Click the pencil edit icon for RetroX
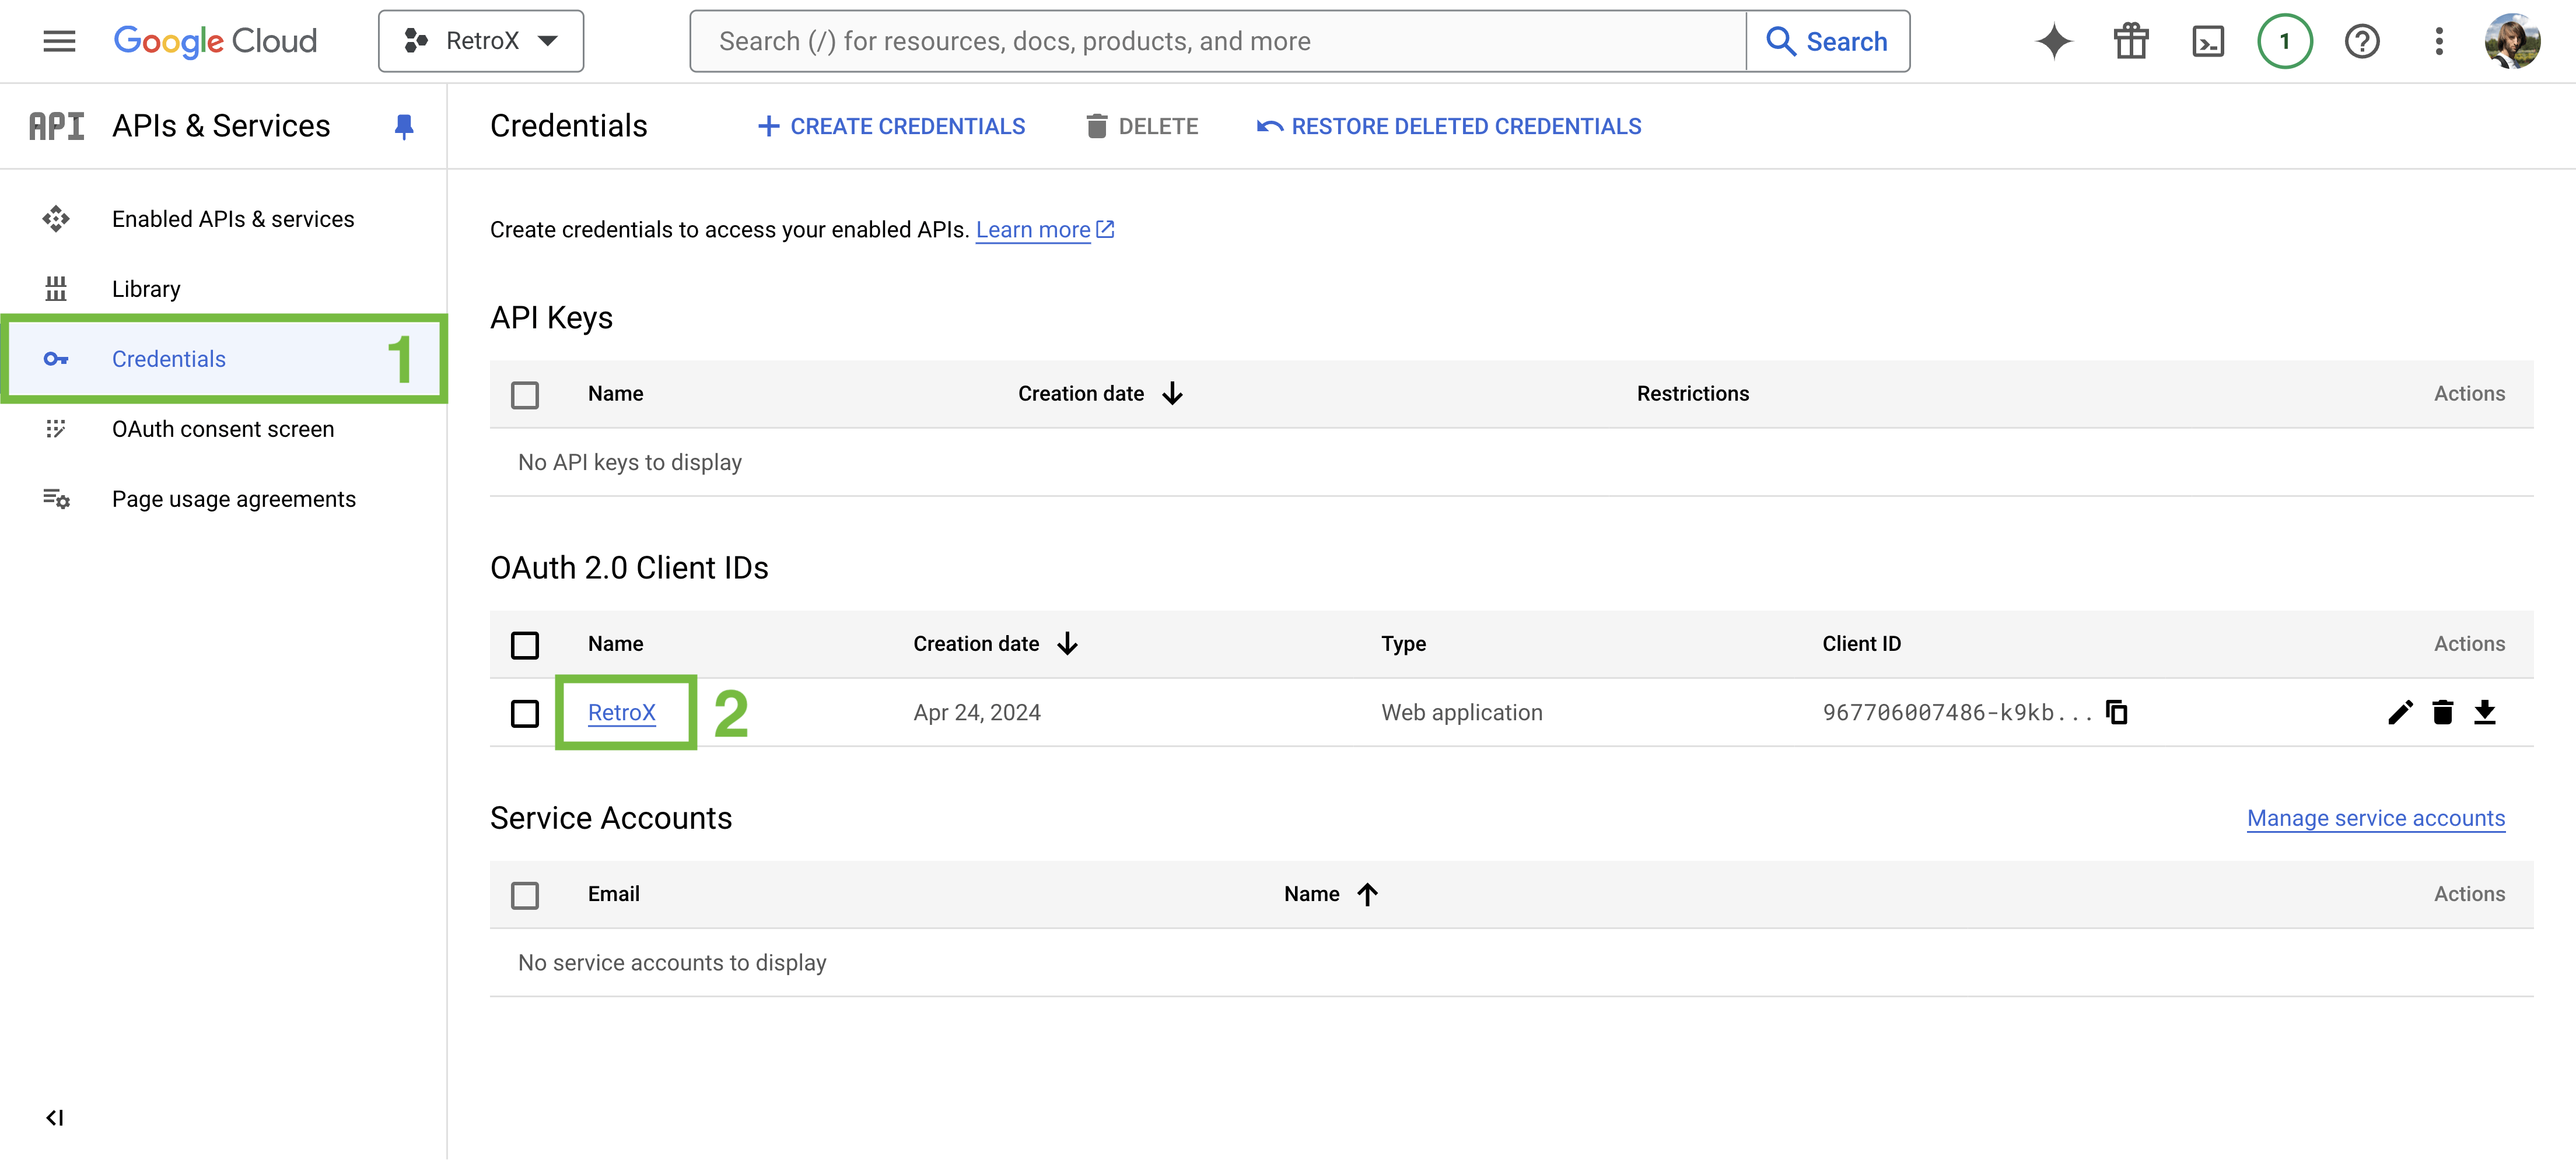 pyautogui.click(x=2400, y=712)
